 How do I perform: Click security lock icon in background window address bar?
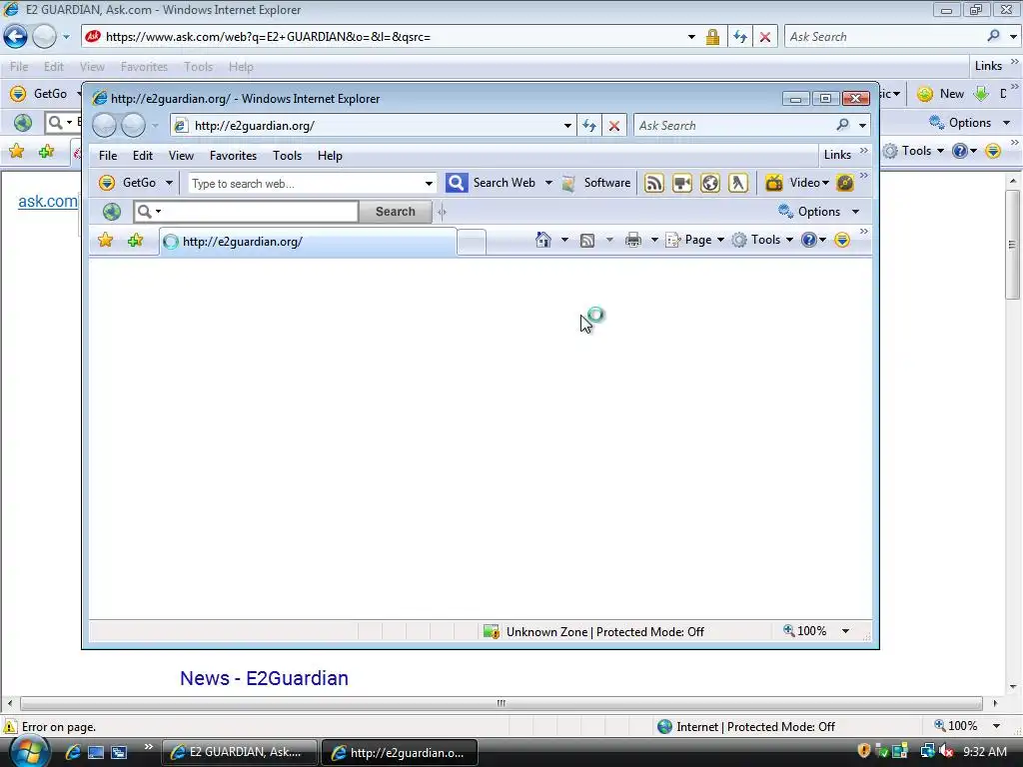(x=712, y=37)
